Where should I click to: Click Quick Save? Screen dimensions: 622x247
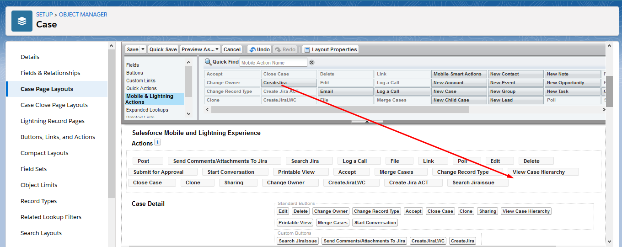pos(163,49)
